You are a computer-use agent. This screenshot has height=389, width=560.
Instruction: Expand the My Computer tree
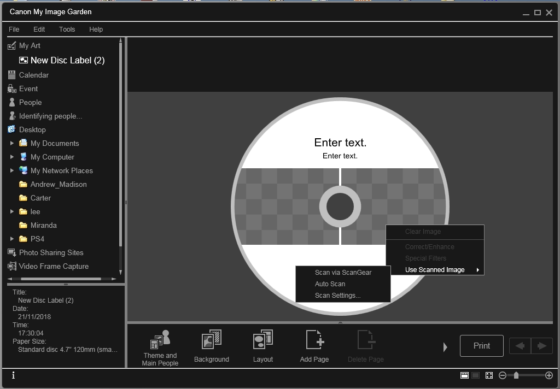[x=13, y=157]
